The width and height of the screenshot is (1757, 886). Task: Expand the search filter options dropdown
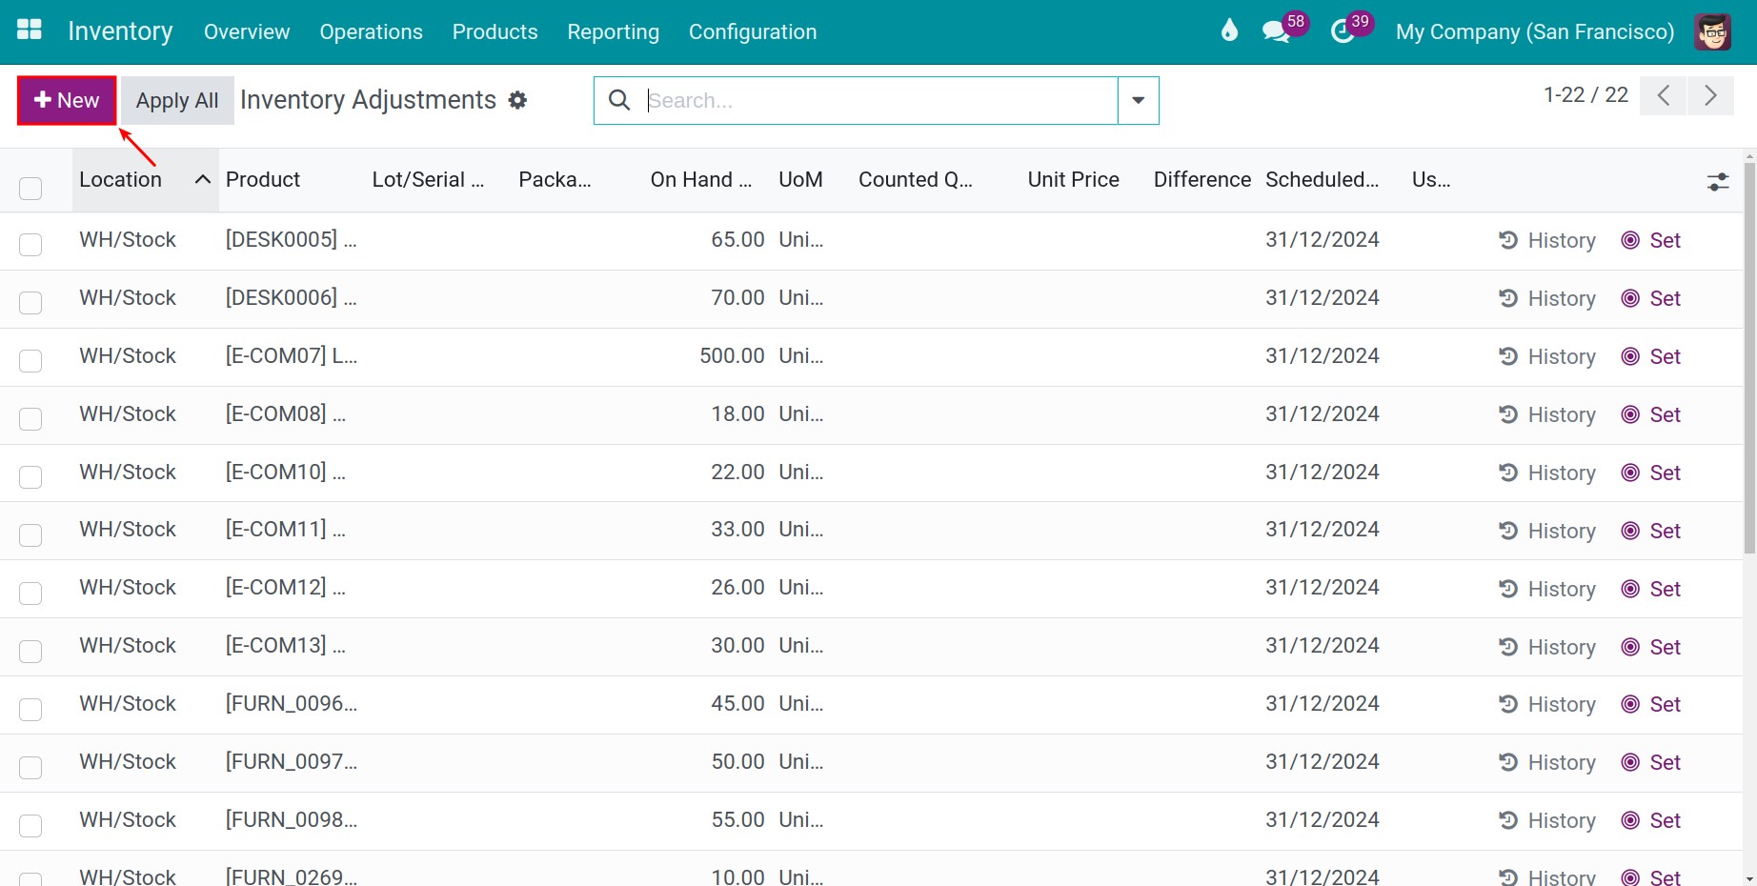point(1138,100)
